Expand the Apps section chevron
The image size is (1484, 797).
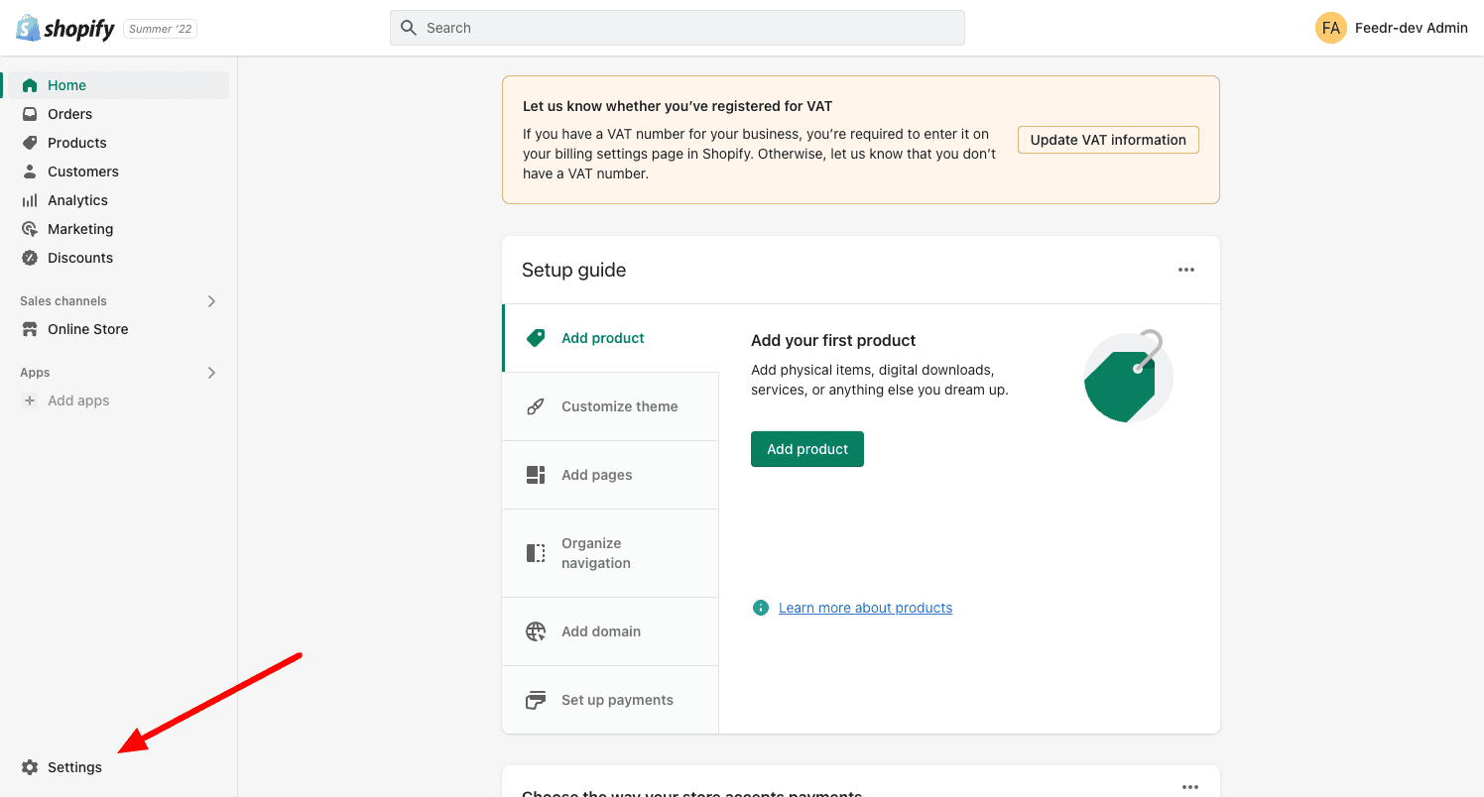pos(211,373)
